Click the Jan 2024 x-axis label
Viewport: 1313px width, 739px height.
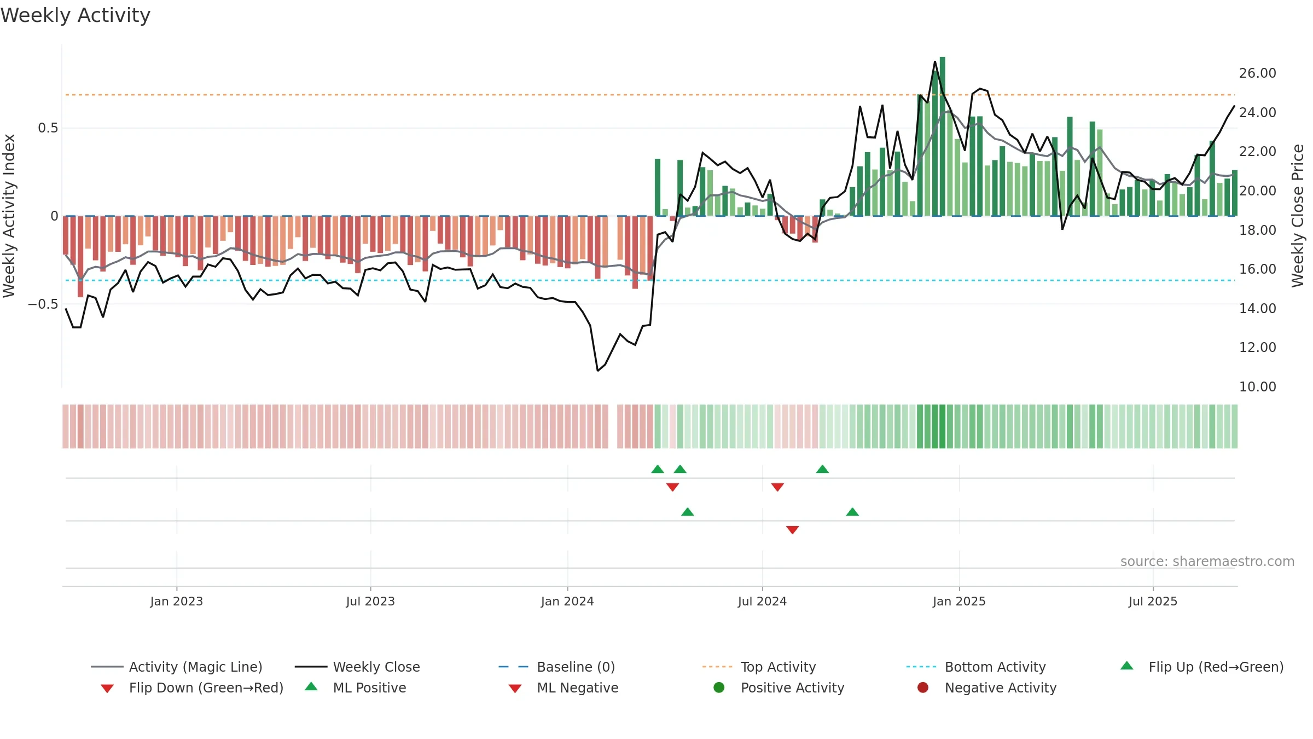[x=567, y=601]
